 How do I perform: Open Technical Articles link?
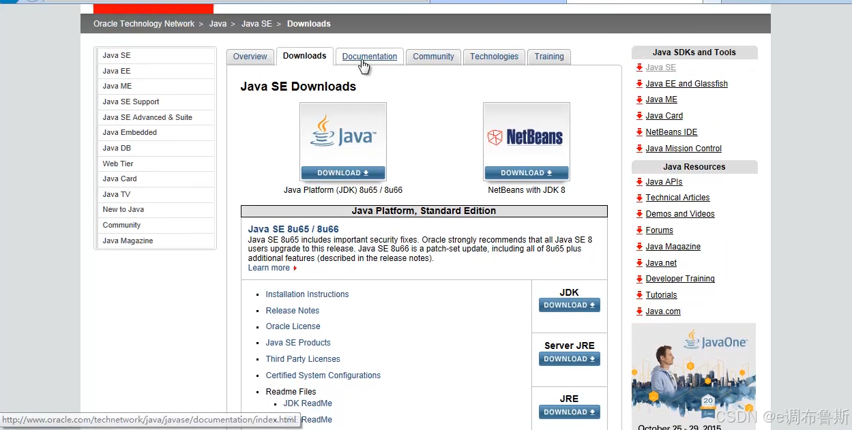coord(677,198)
